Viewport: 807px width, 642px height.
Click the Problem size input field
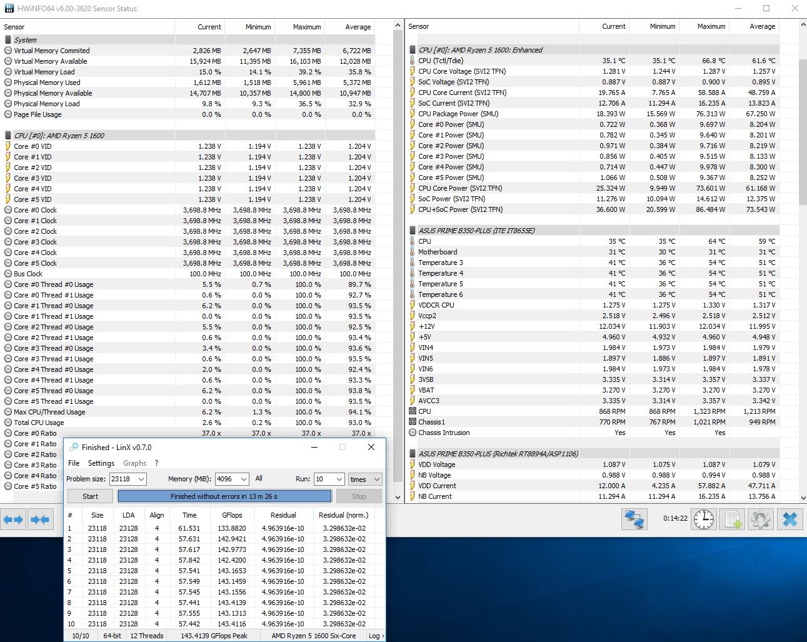(x=123, y=479)
